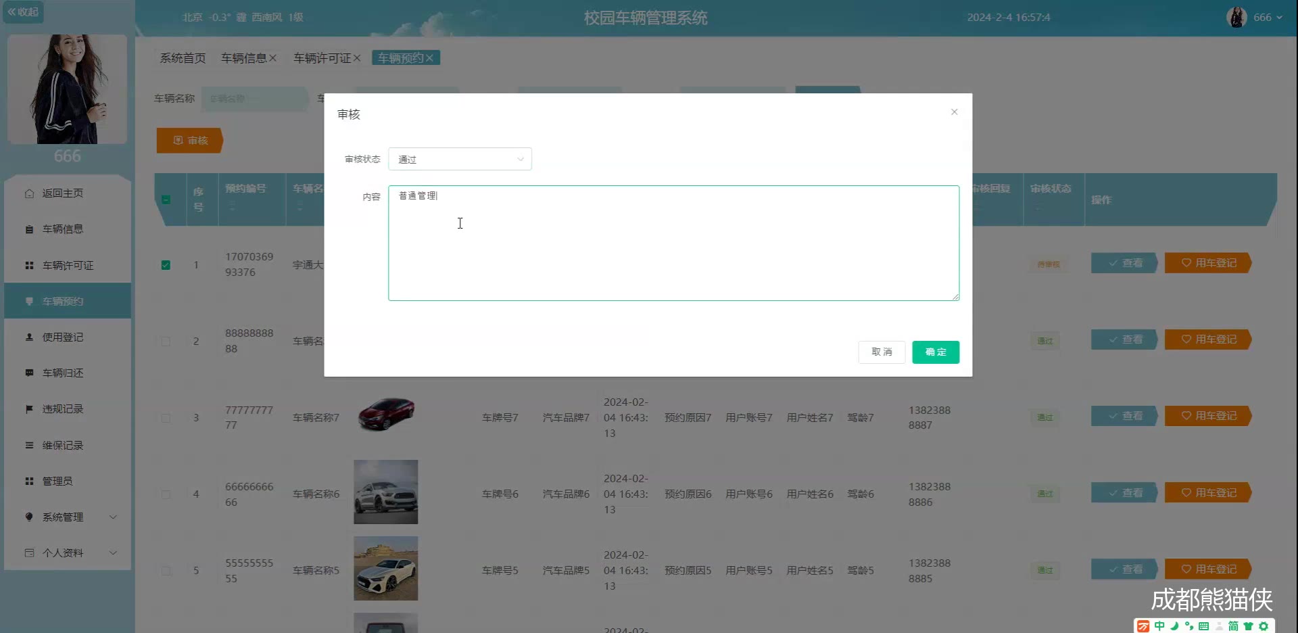Screen dimensions: 1298x633
Task: Click the home icon beside 返回主页
Action: pyautogui.click(x=29, y=193)
